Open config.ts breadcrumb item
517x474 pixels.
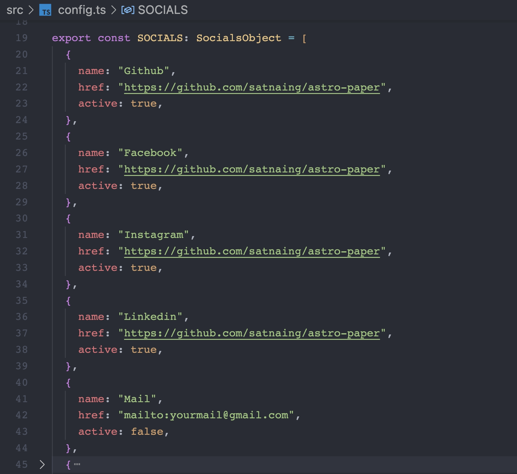tap(82, 10)
